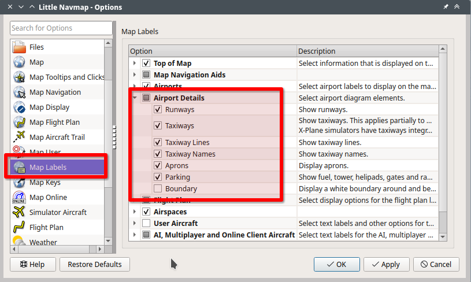Screen dimensions: 471x282
Task: Expand the Map Navigation Aids node
Action: (135, 75)
